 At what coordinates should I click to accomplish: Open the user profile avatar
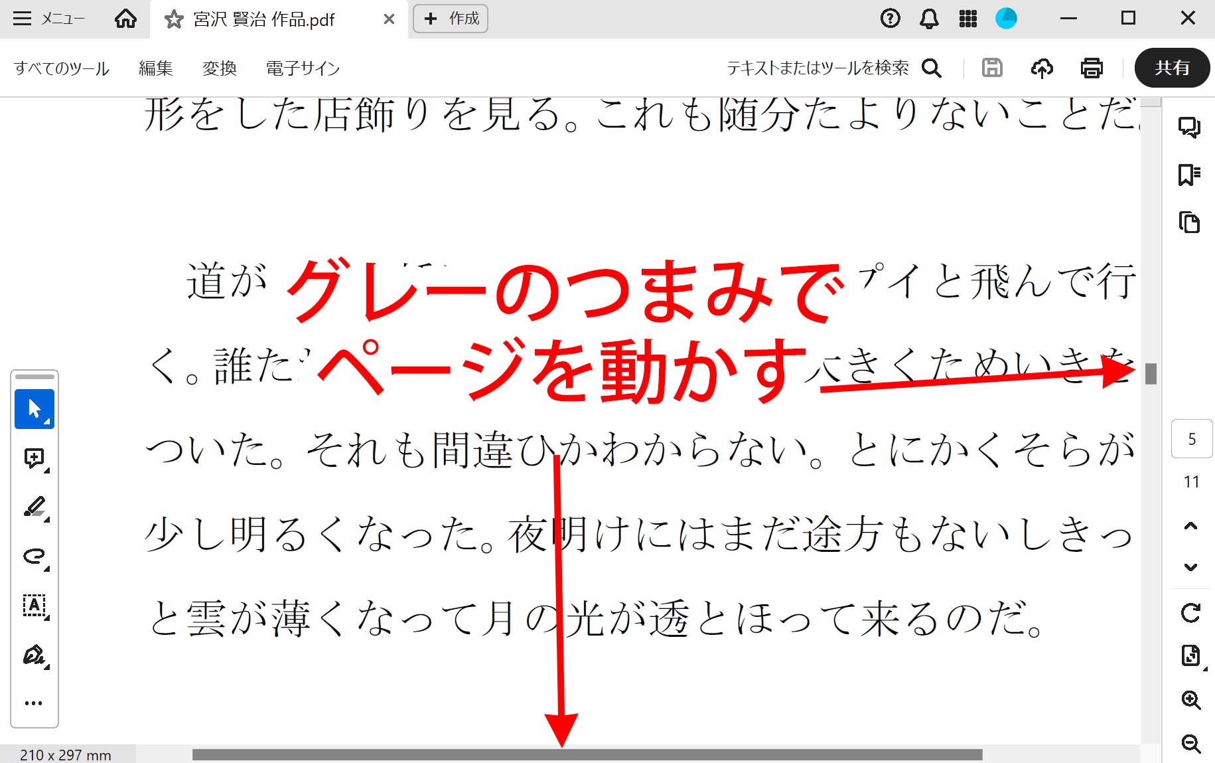coord(1006,19)
